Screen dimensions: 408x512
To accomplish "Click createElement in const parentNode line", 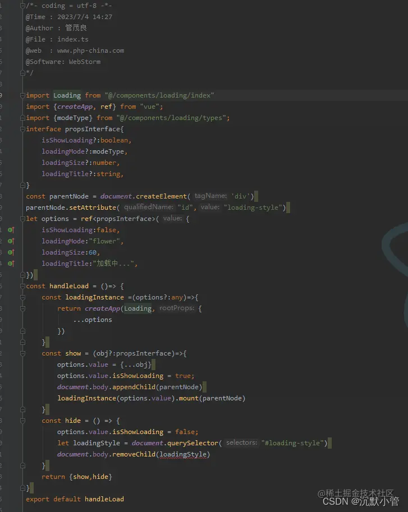I will point(162,196).
